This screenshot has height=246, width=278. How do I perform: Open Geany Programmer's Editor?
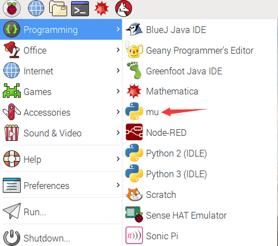coord(200,50)
